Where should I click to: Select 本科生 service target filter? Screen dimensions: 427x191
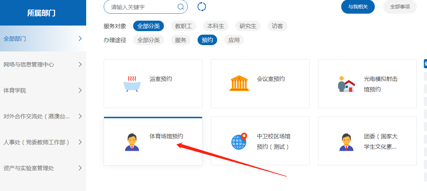click(216, 26)
